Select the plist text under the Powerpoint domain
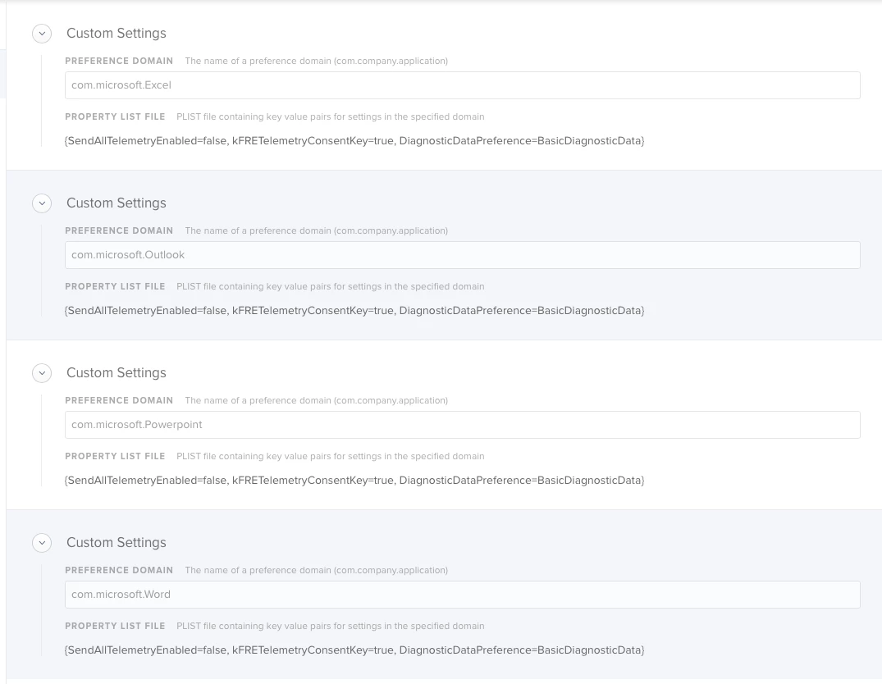 click(354, 481)
